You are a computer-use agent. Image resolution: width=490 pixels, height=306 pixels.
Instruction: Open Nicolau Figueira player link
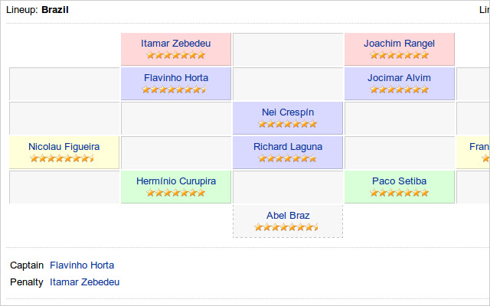[x=64, y=147]
